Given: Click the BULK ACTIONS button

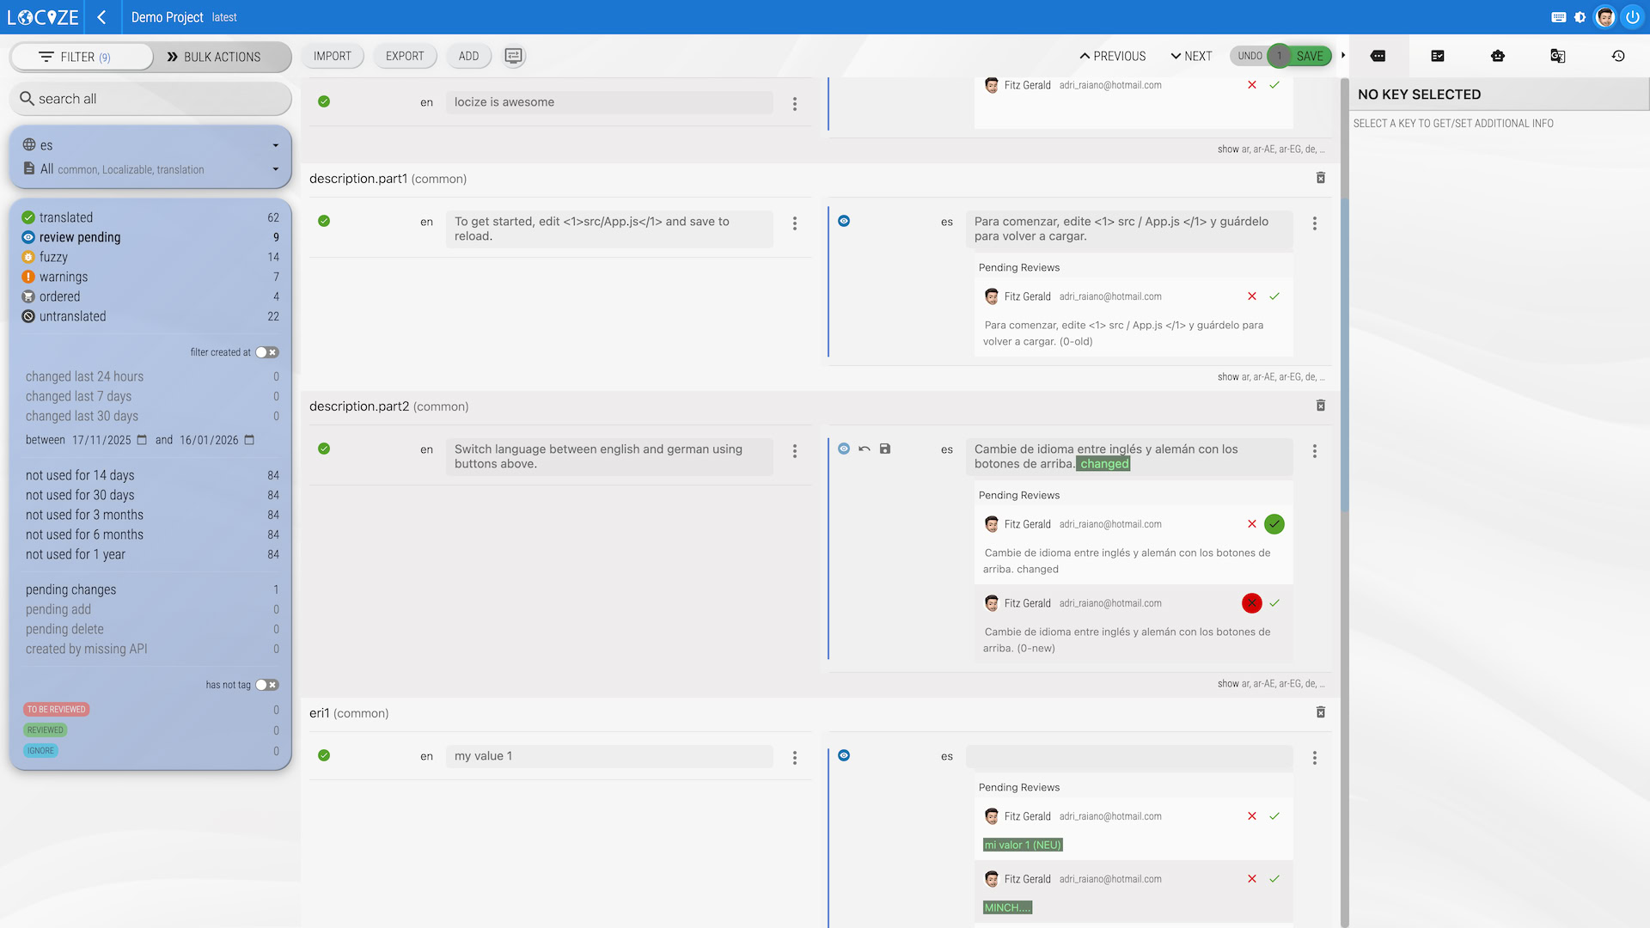Looking at the screenshot, I should coord(214,57).
